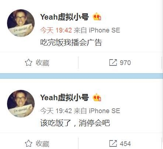Open the avatar on the 吃完饭我播会广告 post
Screen dimensions: 163x149
pos(21,23)
